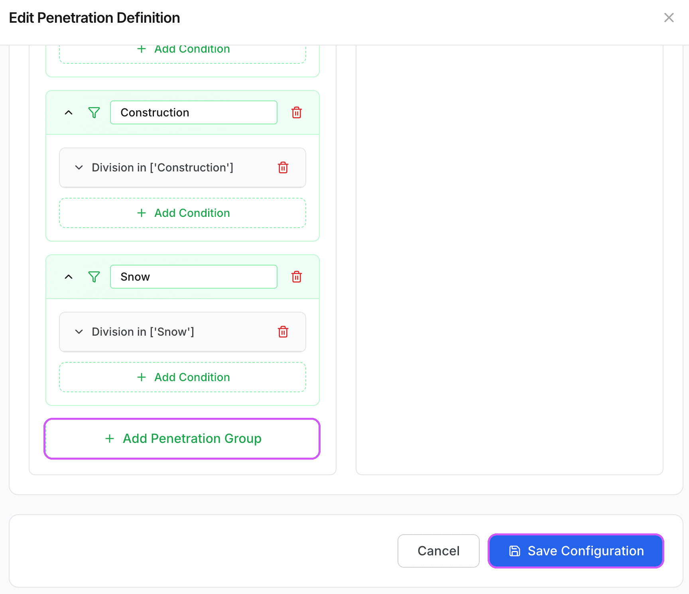Close the Edit Penetration Definition dialog
The image size is (689, 594).
669,18
